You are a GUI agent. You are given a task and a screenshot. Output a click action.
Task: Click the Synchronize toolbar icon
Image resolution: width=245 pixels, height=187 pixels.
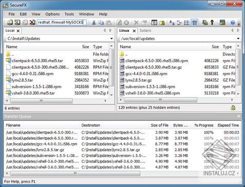pos(204,23)
